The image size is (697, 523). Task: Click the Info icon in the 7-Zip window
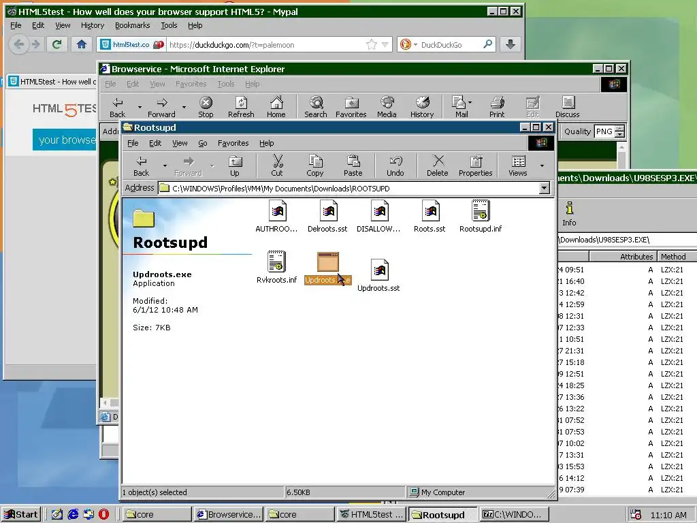[x=569, y=214]
